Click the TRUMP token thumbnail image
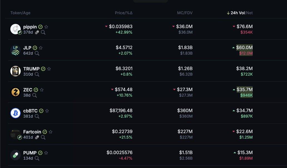 coord(16,71)
